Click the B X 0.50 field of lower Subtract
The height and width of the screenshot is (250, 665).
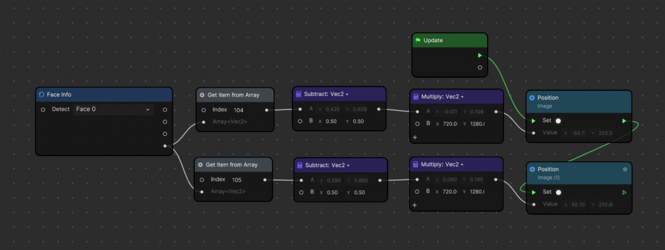pyautogui.click(x=330, y=192)
